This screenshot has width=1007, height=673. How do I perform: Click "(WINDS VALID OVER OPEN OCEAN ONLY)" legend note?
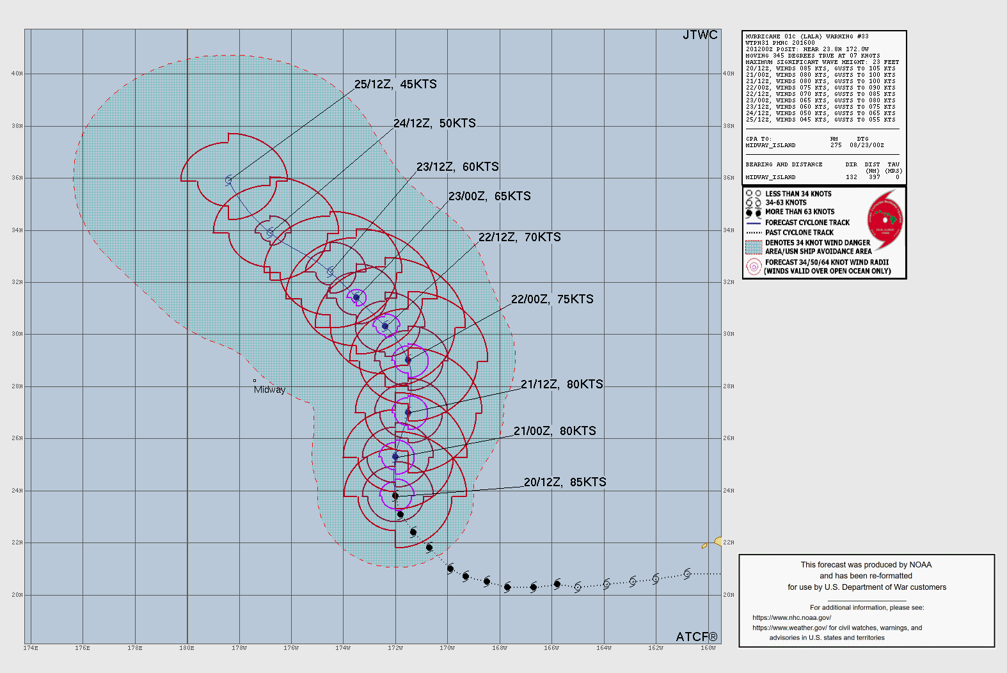827,271
